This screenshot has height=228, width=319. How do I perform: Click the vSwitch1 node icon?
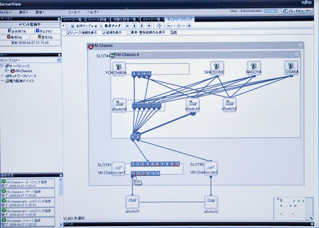coord(192,103)
